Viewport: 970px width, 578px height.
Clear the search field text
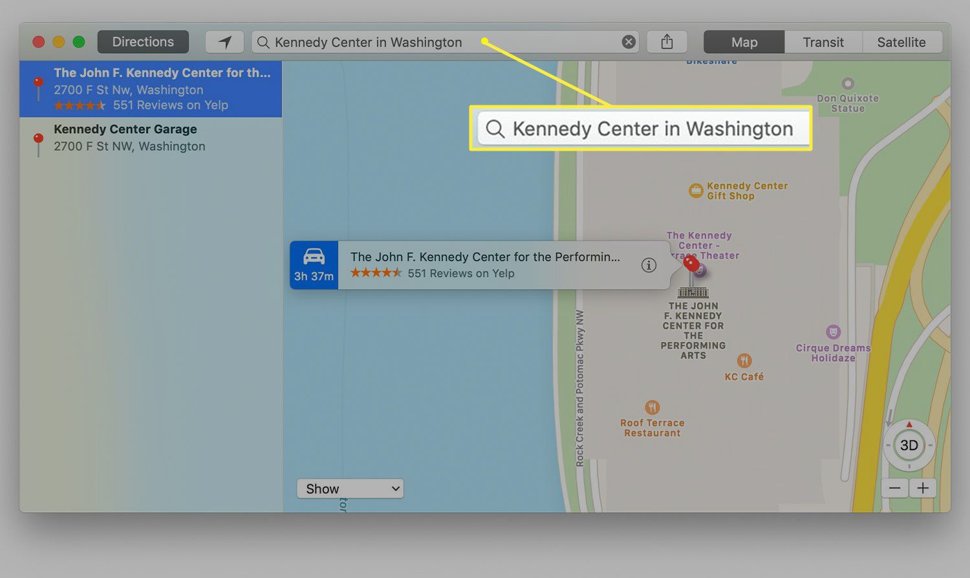pyautogui.click(x=628, y=42)
